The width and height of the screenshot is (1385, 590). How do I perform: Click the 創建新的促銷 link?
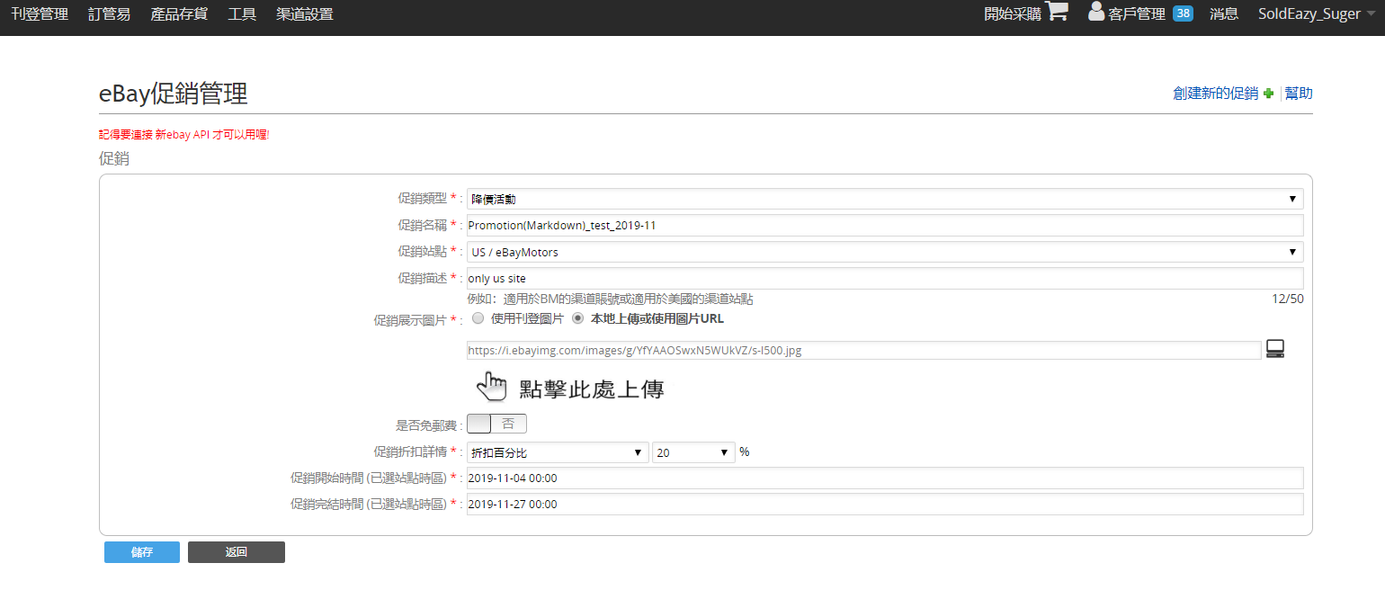[x=1216, y=94]
